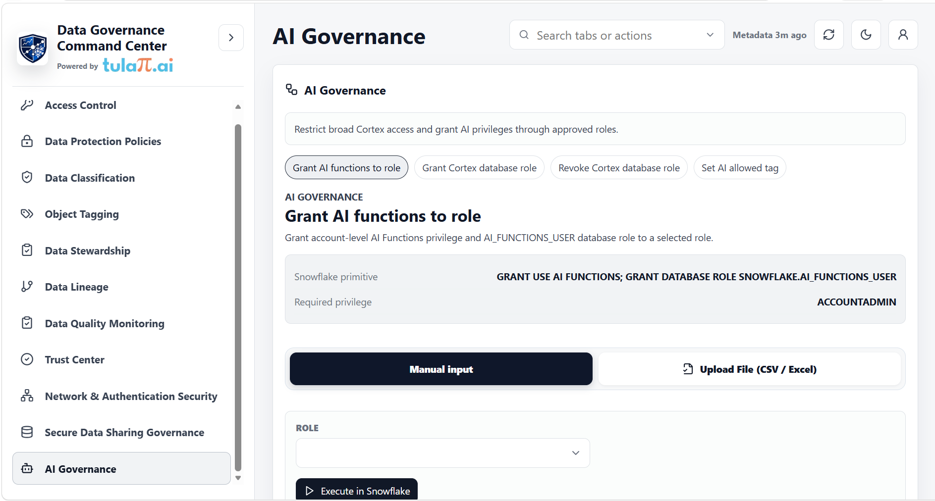The width and height of the screenshot is (935, 501).
Task: Go to Data Quality Monitoring
Action: 121,323
